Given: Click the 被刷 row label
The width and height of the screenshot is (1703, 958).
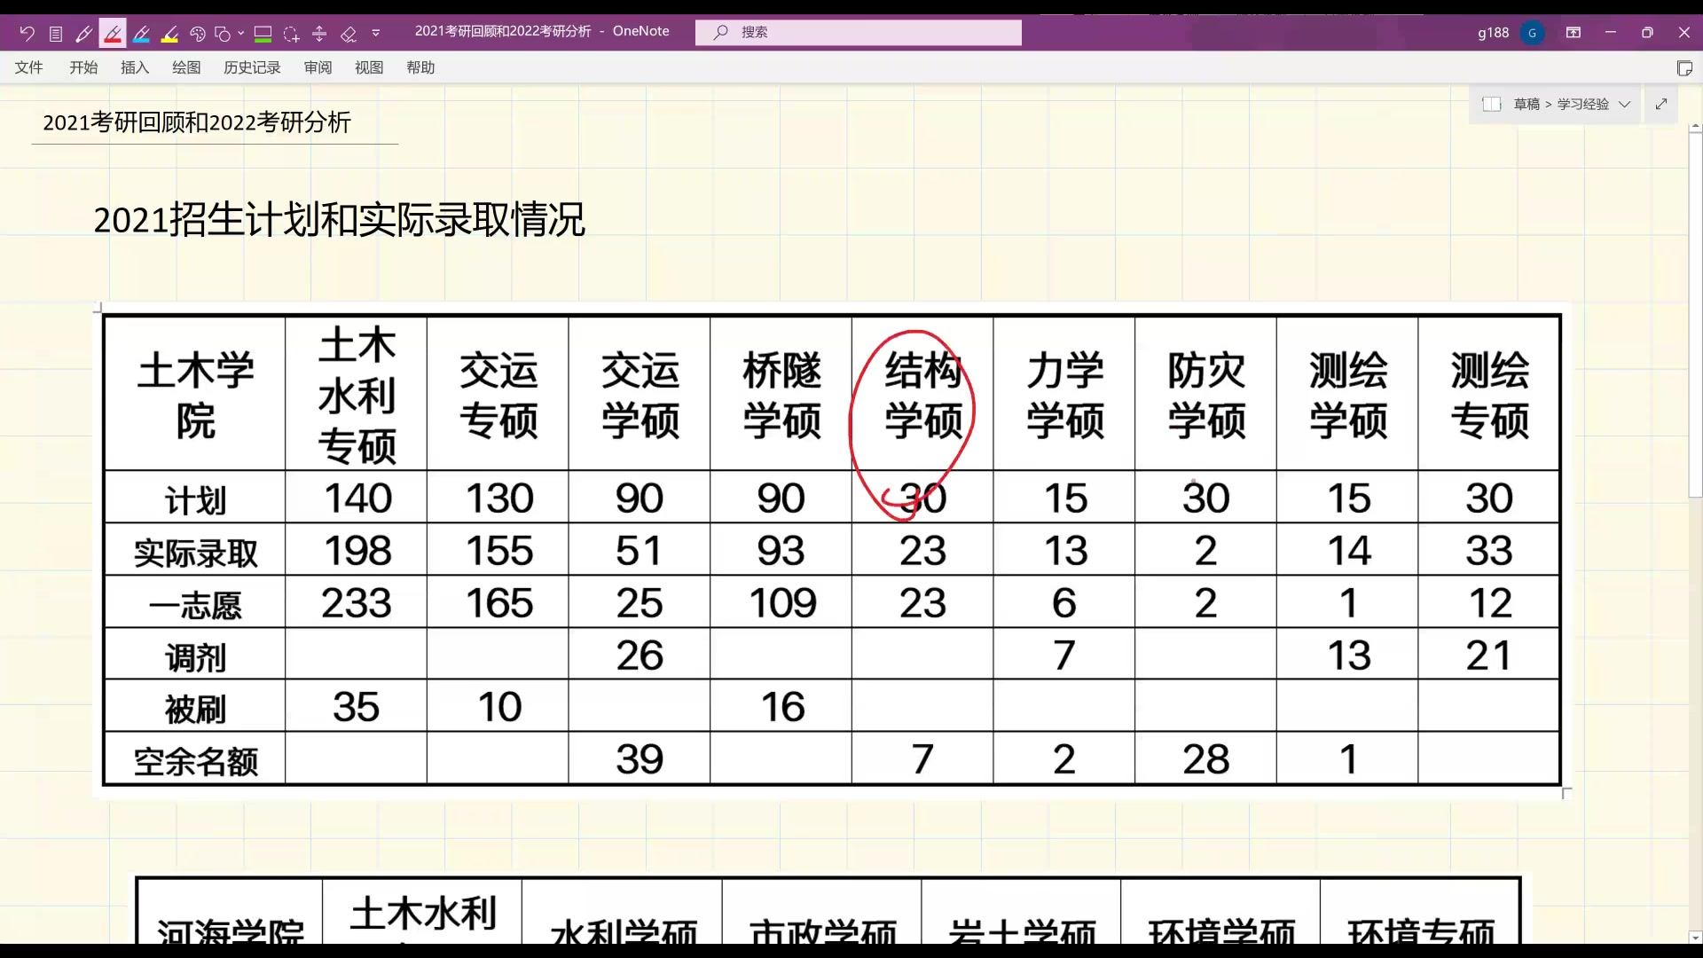Looking at the screenshot, I should (x=195, y=708).
